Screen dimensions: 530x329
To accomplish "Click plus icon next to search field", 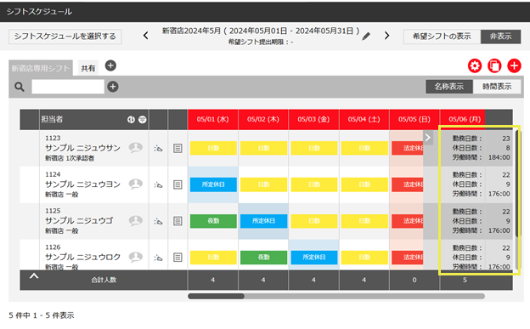I will [113, 87].
